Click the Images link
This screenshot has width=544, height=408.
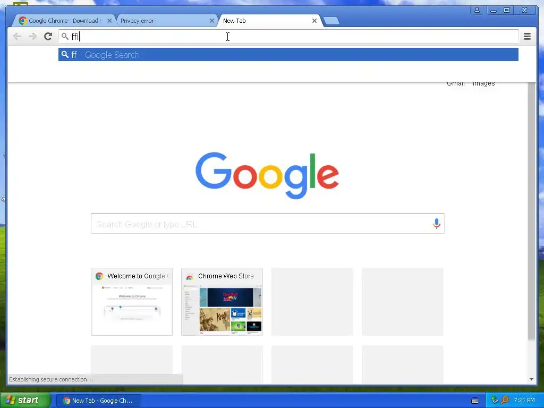[x=483, y=83]
